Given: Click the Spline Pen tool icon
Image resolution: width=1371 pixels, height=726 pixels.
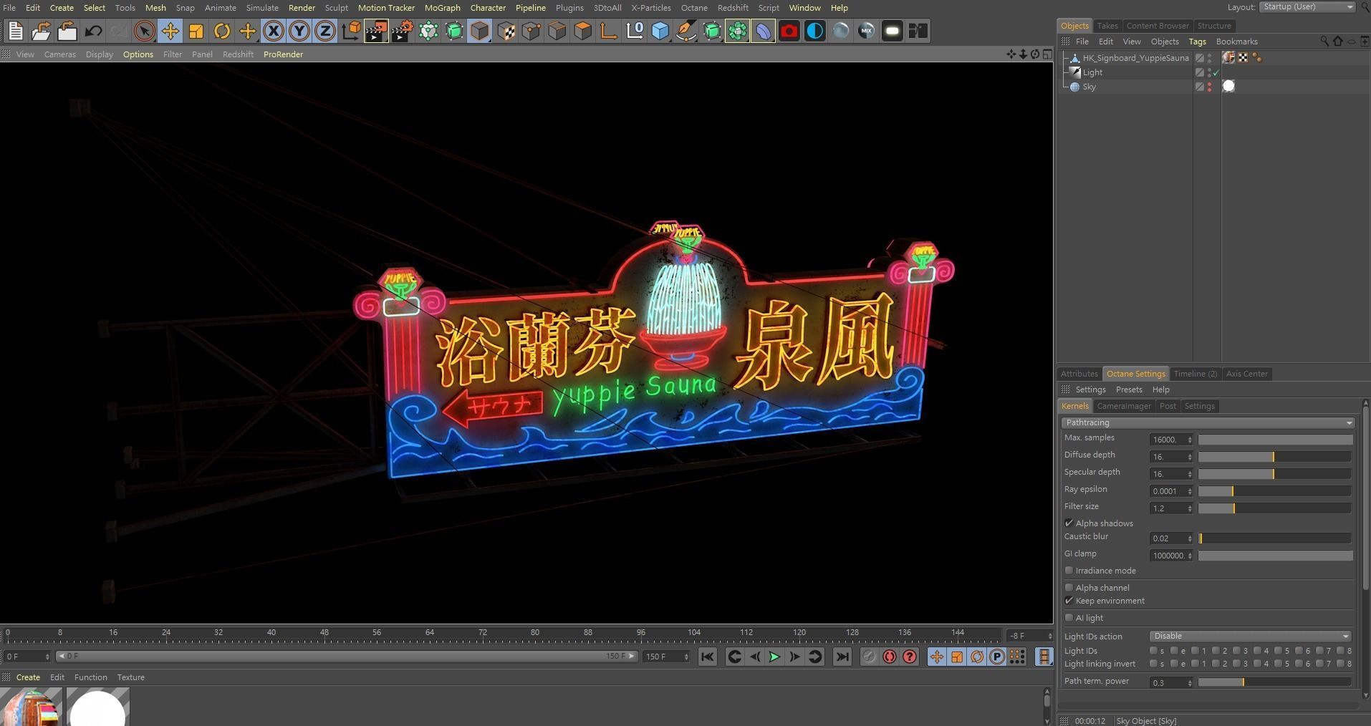Looking at the screenshot, I should pyautogui.click(x=685, y=31).
